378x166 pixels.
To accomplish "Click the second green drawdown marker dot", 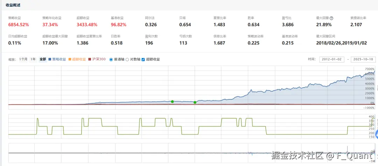I will click(x=195, y=102).
